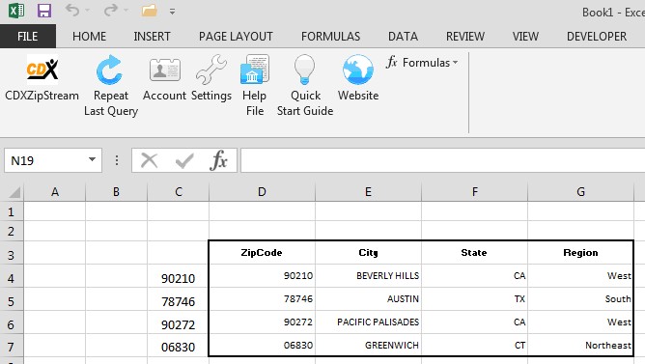Click the open folder icon

click(150, 11)
